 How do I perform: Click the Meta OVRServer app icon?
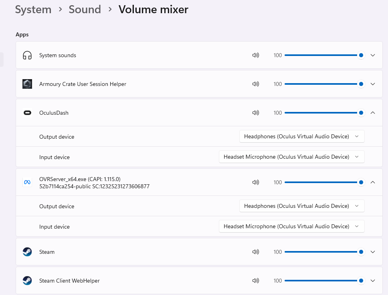[x=27, y=182]
